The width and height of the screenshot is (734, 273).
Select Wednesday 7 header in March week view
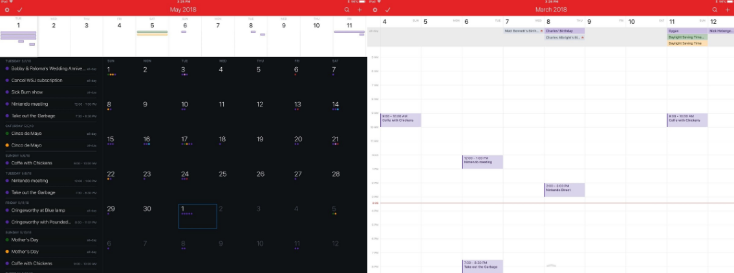(x=523, y=21)
